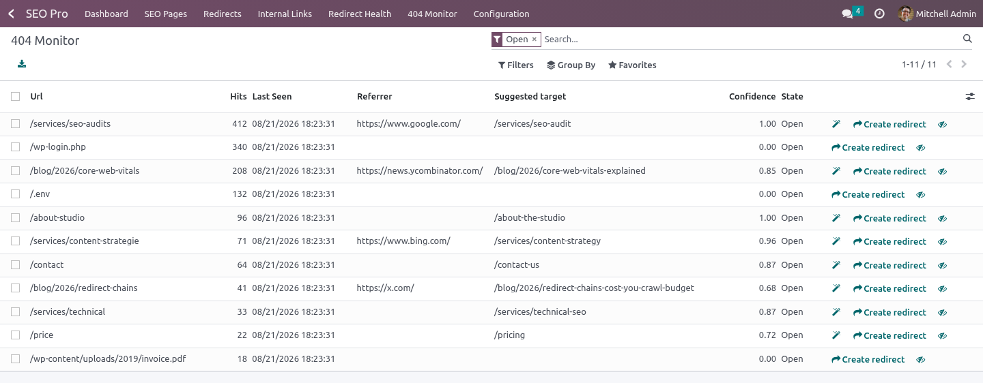Screen dimensions: 983x383
Task: Click magic wand for /services/seo-audits
Action: click(836, 124)
